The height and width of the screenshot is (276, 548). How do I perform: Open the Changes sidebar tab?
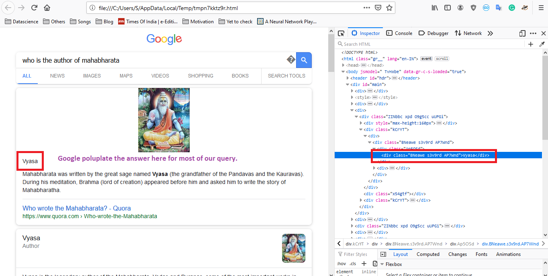[x=458, y=254]
